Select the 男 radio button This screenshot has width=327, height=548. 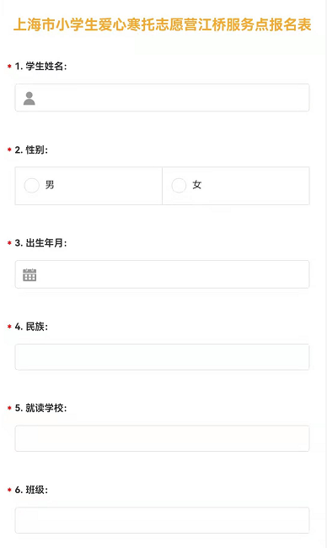31,185
